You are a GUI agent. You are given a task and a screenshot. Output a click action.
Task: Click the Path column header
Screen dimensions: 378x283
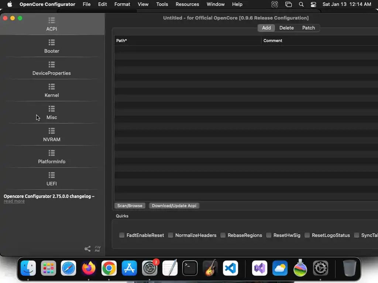188,41
